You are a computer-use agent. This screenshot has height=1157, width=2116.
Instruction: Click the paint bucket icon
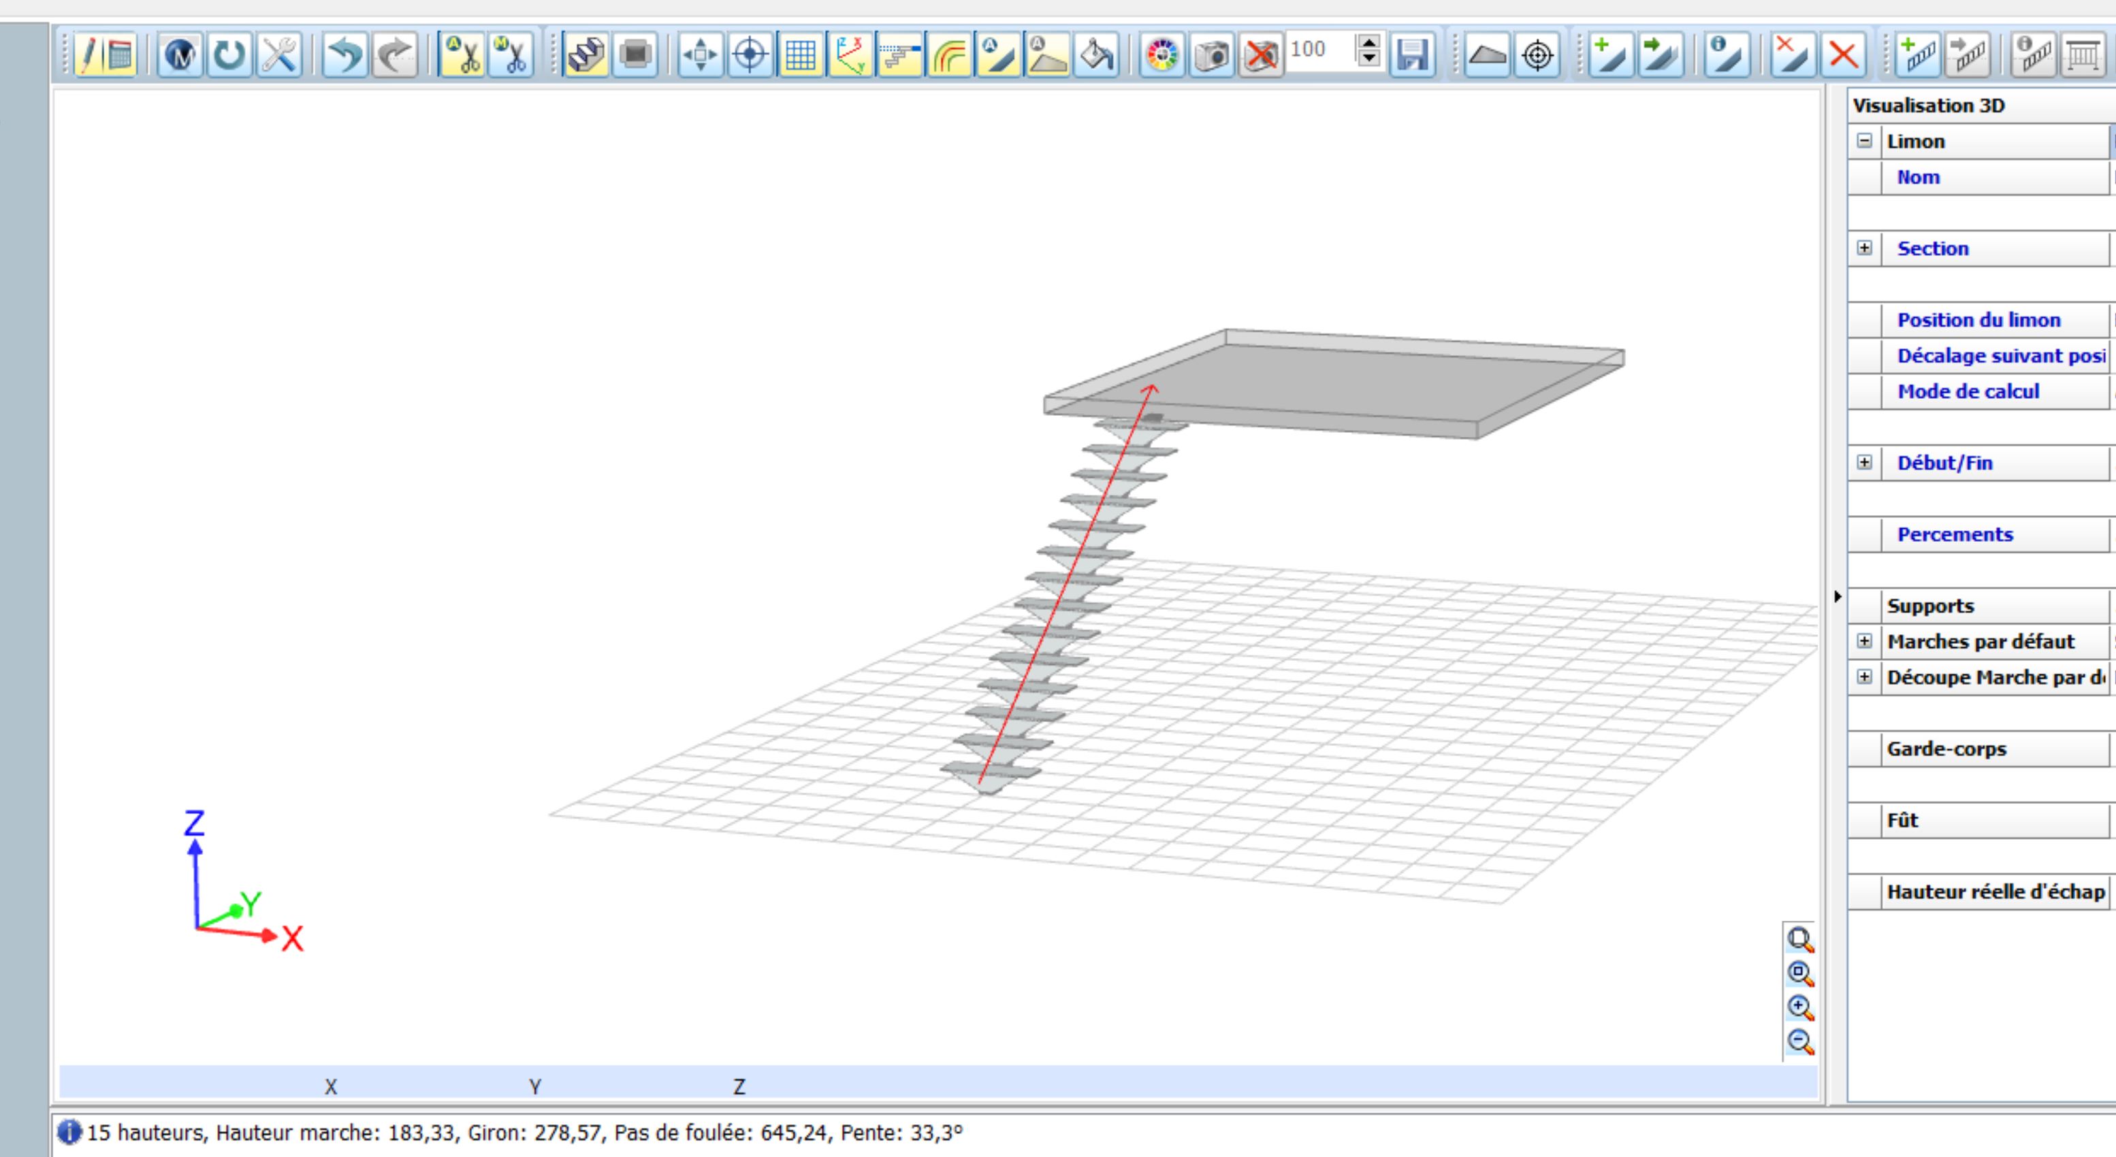(1097, 55)
